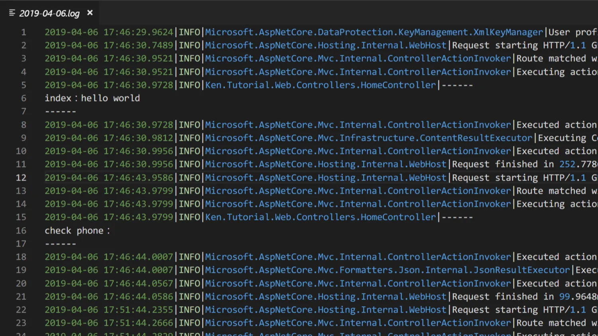Click INFO level on line 14

point(189,204)
